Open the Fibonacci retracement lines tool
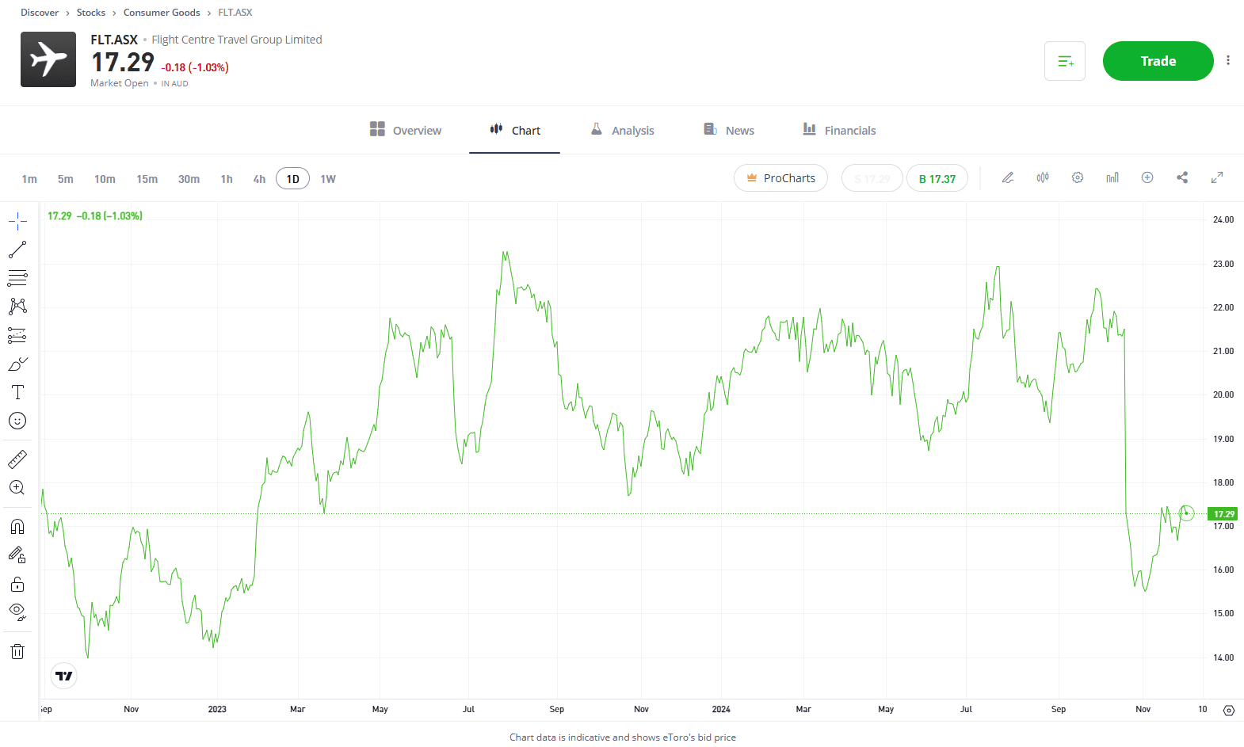1244x747 pixels. coord(17,278)
